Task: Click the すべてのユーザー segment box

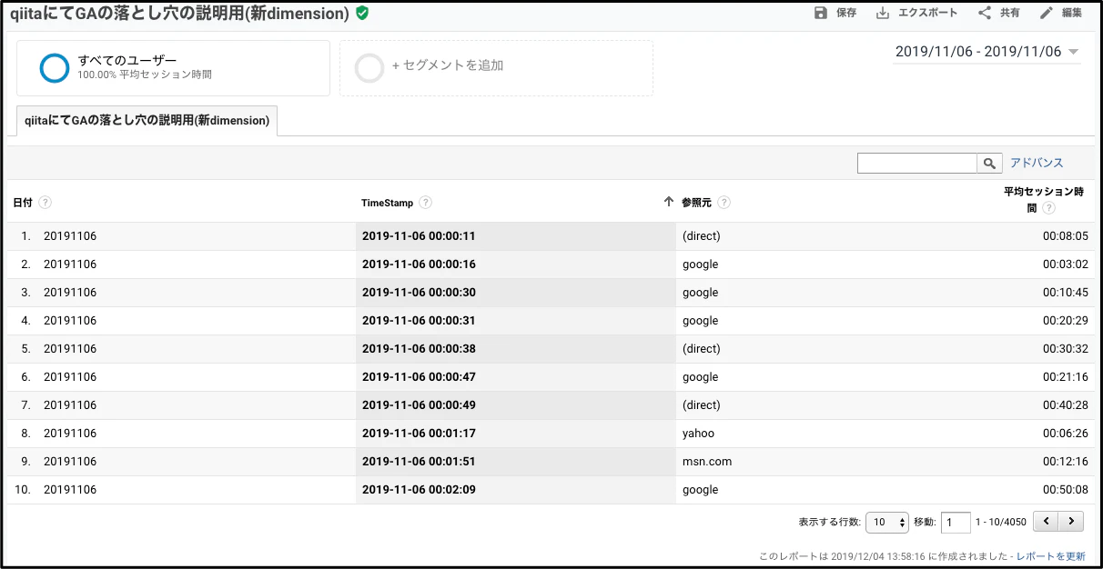Action: click(173, 68)
